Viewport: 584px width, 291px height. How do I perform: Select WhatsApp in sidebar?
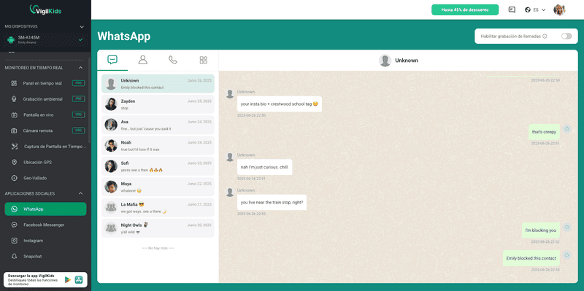point(45,209)
